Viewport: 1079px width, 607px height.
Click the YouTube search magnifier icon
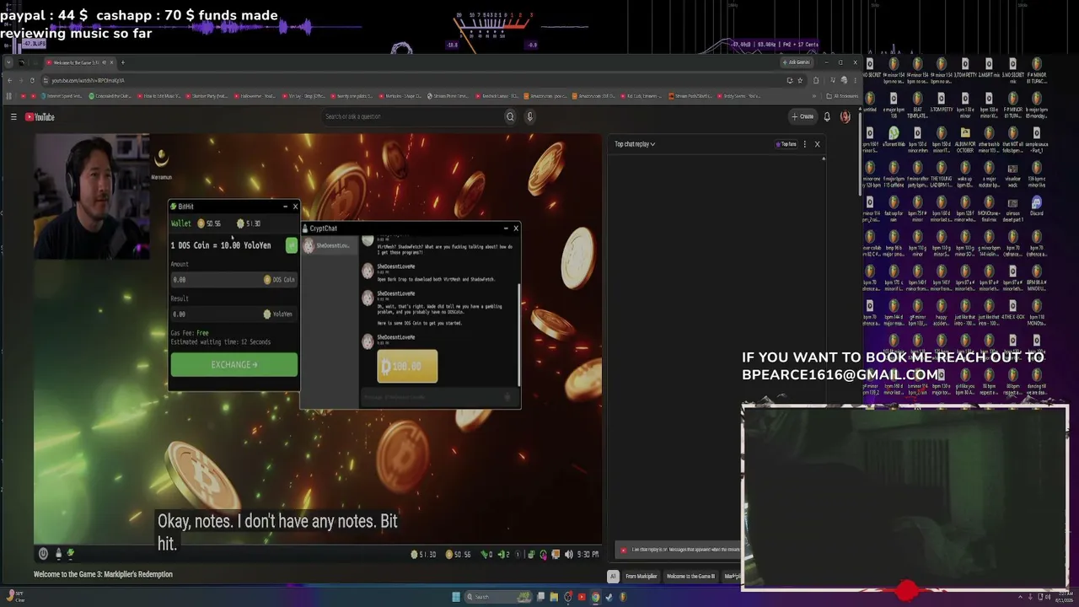pos(510,117)
